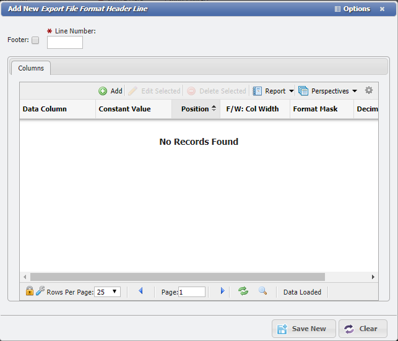Image resolution: width=398 pixels, height=341 pixels.
Task: Sort by the Position column header
Action: 195,109
